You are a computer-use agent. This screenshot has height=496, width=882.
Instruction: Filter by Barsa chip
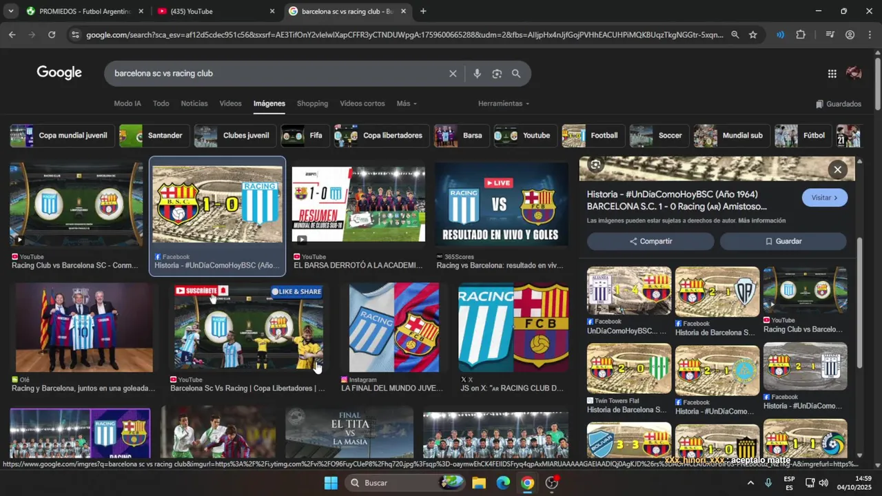pos(461,136)
